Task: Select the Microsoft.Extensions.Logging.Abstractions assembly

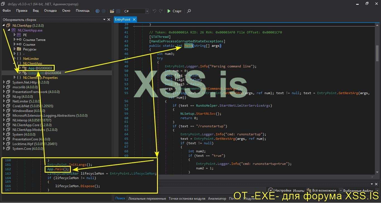Action: pos(50,115)
